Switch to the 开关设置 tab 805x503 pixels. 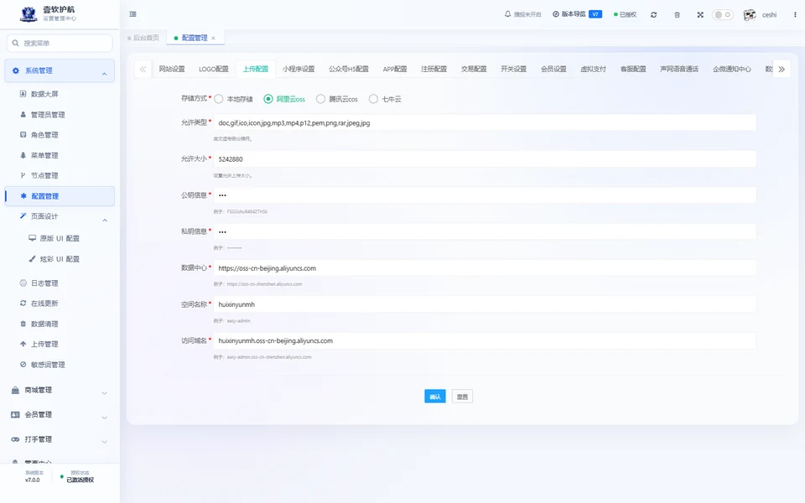point(513,69)
